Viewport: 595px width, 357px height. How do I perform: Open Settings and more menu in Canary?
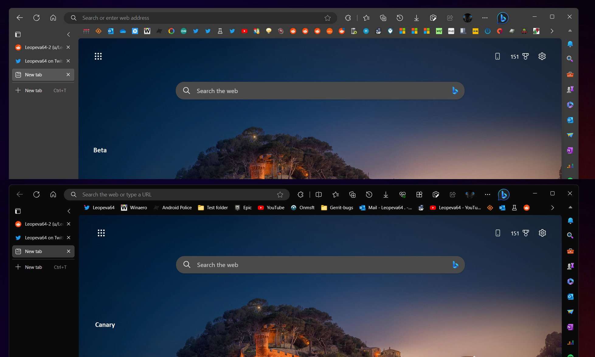coord(487,195)
